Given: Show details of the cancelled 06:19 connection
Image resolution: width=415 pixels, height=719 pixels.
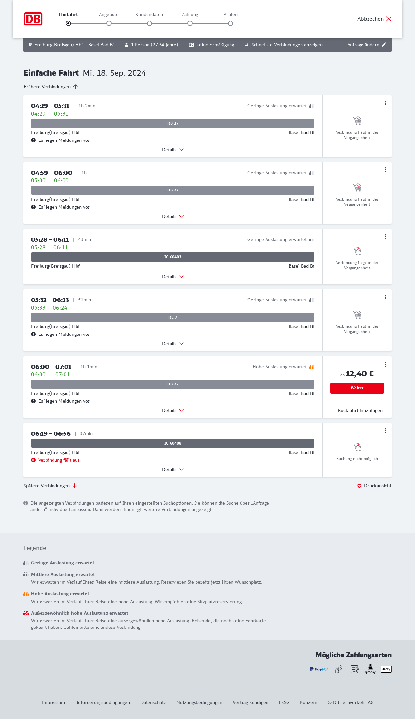Looking at the screenshot, I should tap(172, 469).
